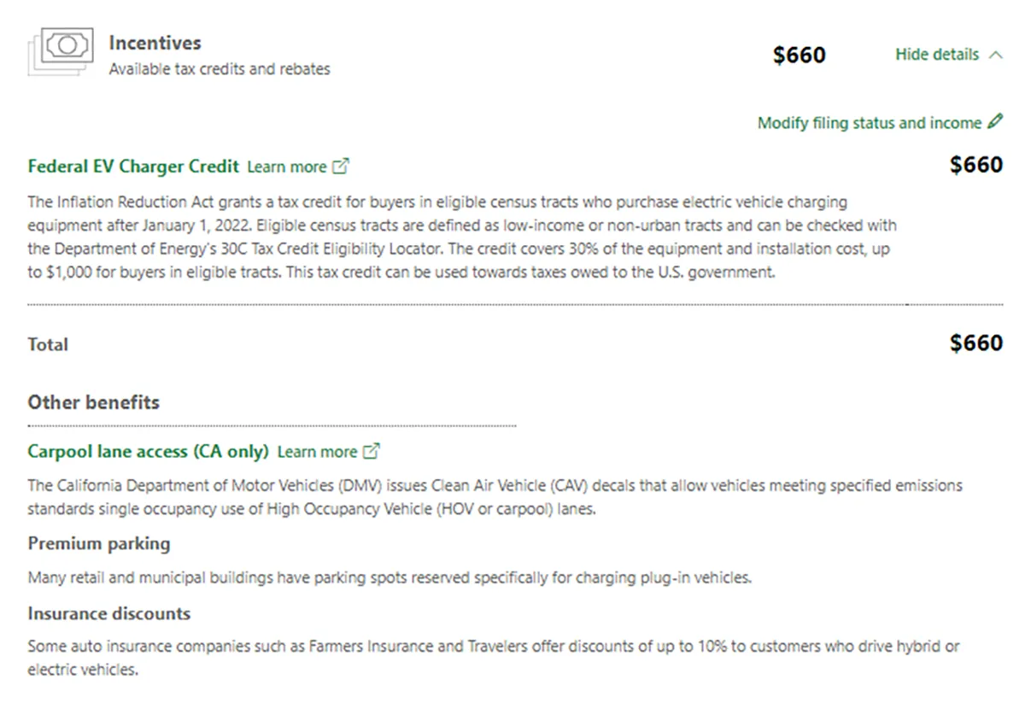Click the Hide details link
Viewport: 1025px width, 703px height.
[x=937, y=55]
